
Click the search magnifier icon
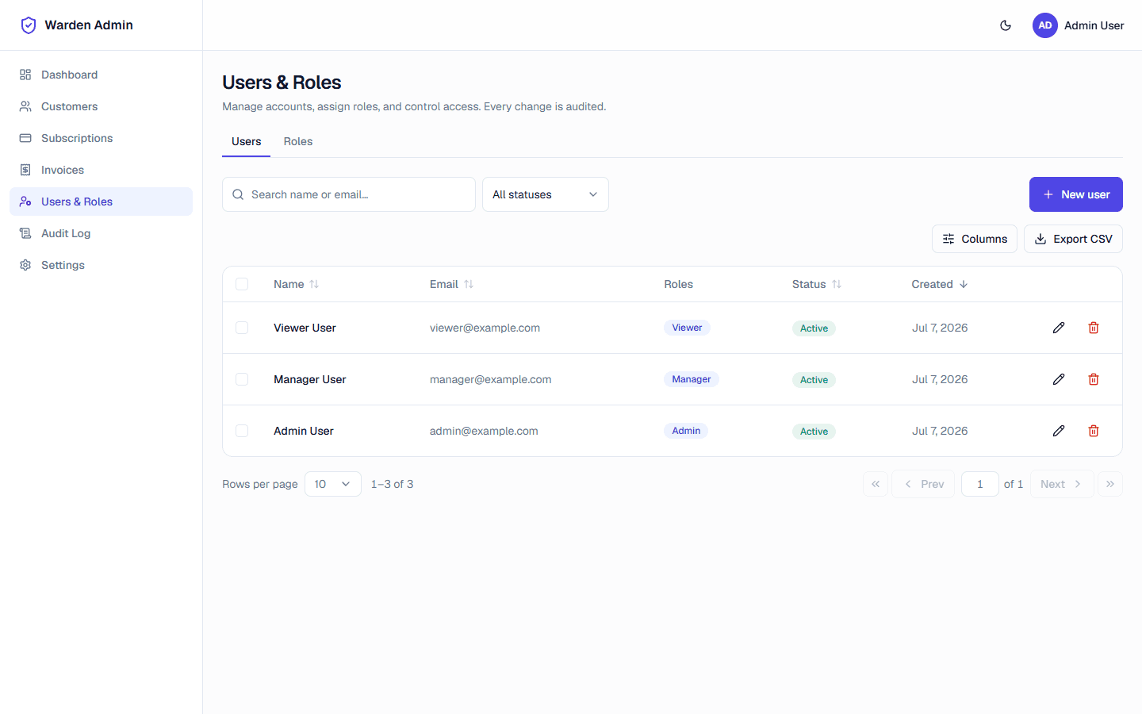click(238, 194)
